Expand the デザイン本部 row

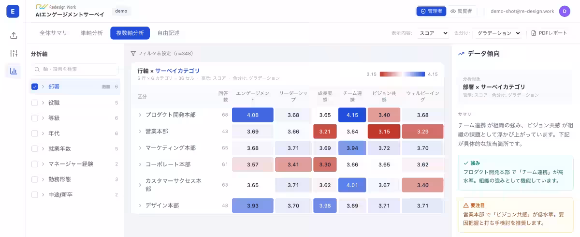[x=140, y=206]
